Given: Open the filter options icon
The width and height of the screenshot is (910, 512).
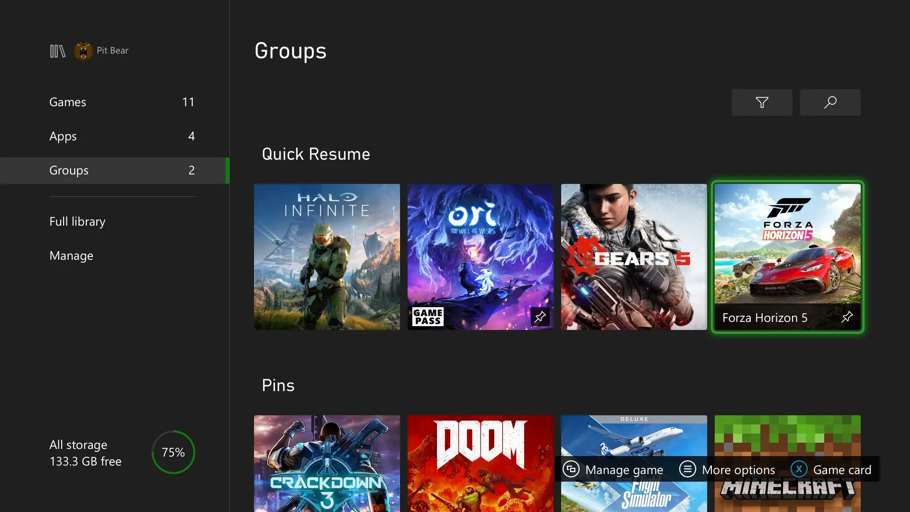Looking at the screenshot, I should [761, 102].
